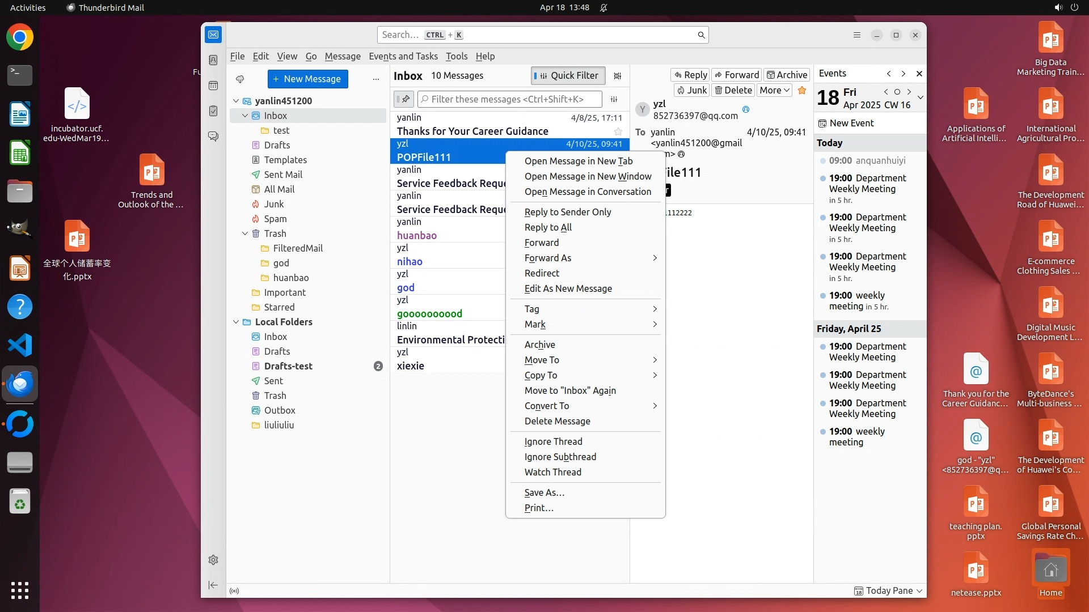Toggle the Quick Filter button
The image size is (1089, 612).
pyautogui.click(x=568, y=76)
